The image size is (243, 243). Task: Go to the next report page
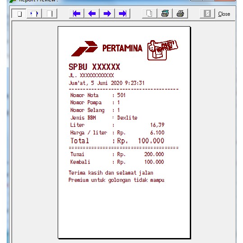click(107, 14)
